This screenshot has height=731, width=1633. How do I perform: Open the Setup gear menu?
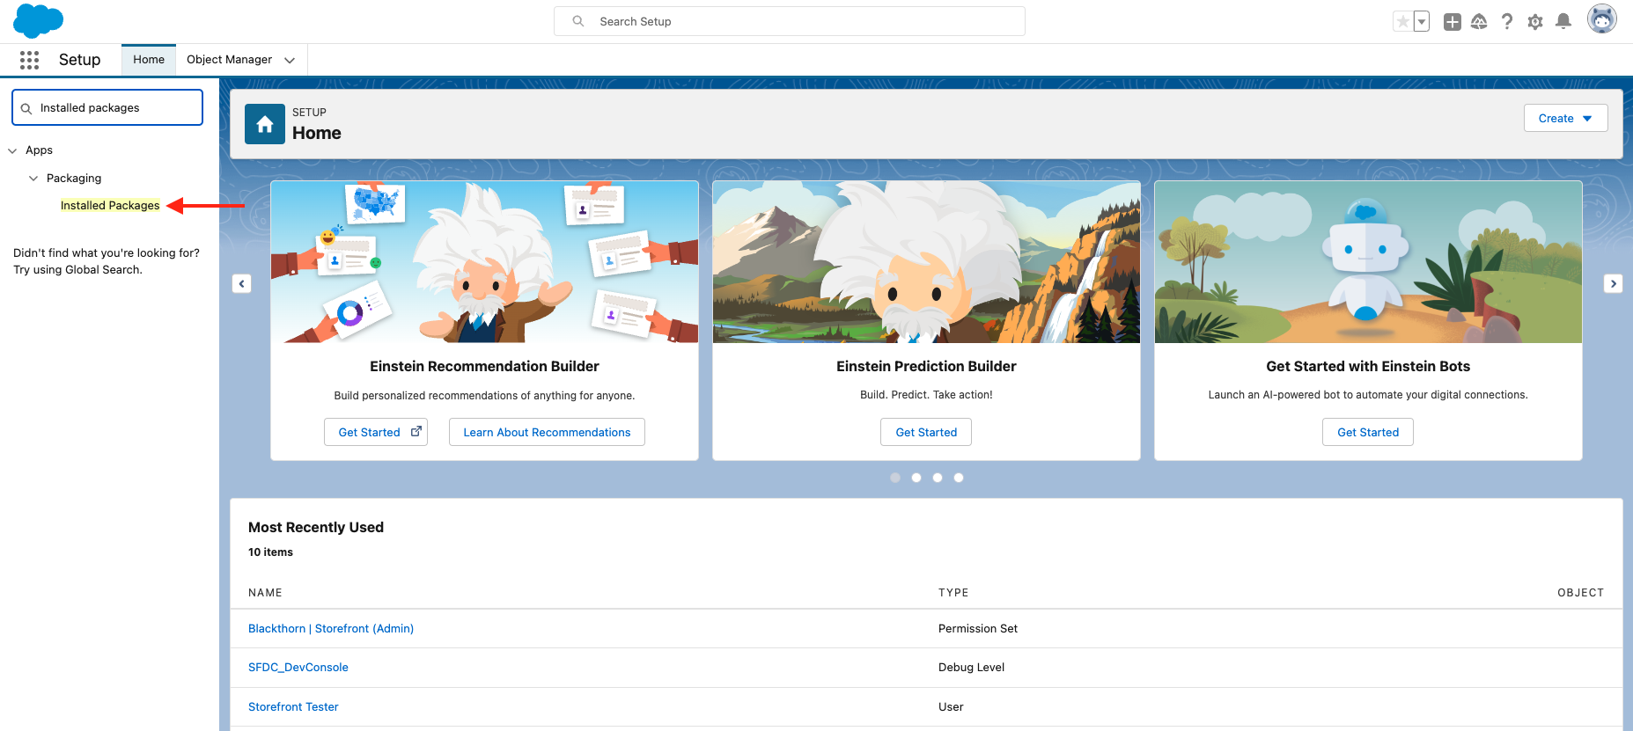1535,22
